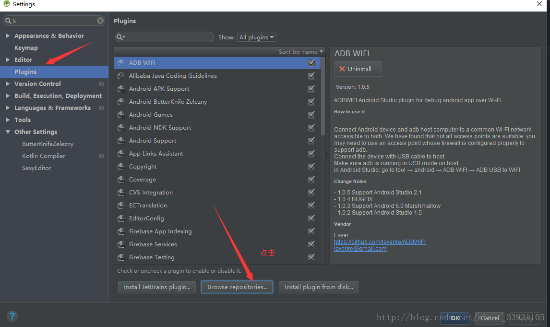Open SexyEditor settings

pos(36,168)
